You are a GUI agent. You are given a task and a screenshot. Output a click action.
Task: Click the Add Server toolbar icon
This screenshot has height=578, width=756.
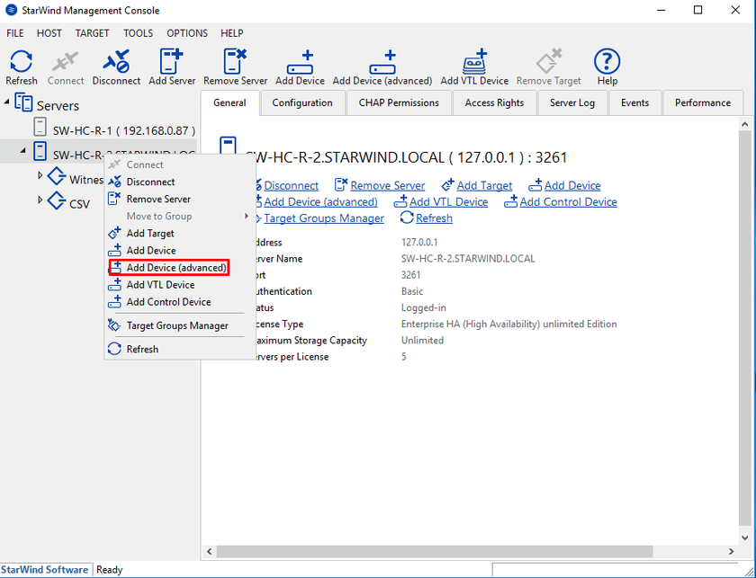click(x=169, y=60)
